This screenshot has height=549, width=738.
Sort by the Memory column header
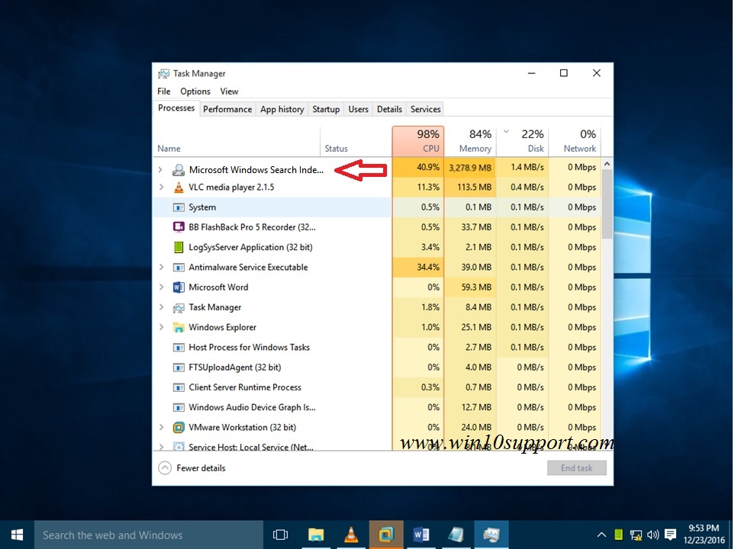[x=471, y=140]
